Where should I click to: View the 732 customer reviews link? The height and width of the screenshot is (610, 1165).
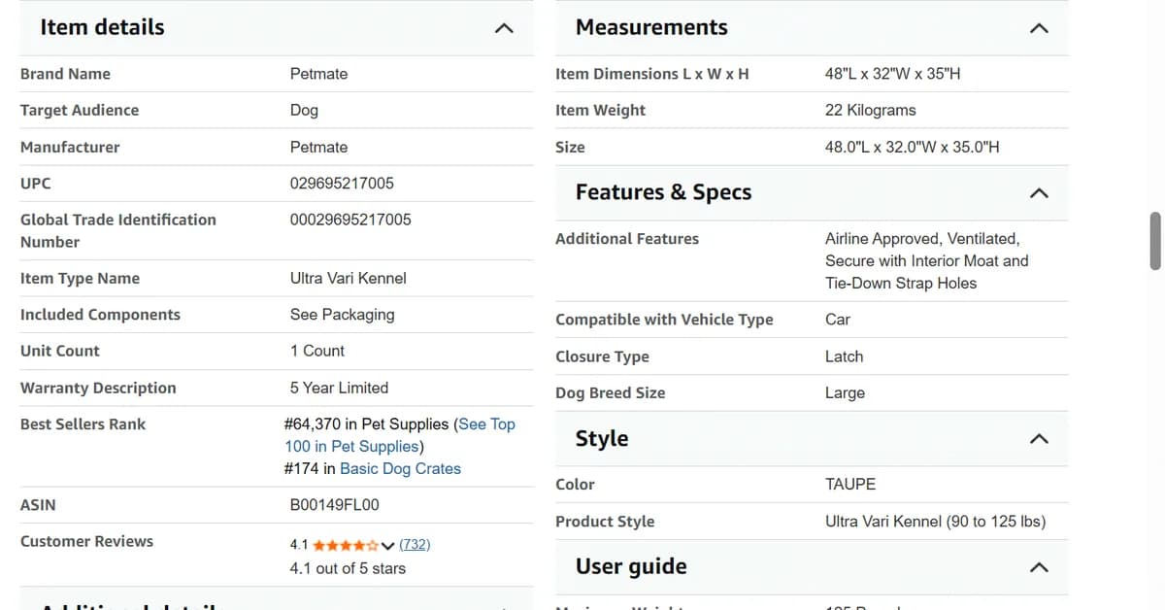[x=415, y=544]
